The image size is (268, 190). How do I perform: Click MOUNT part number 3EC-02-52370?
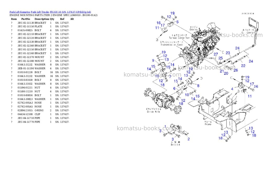tap(26, 57)
